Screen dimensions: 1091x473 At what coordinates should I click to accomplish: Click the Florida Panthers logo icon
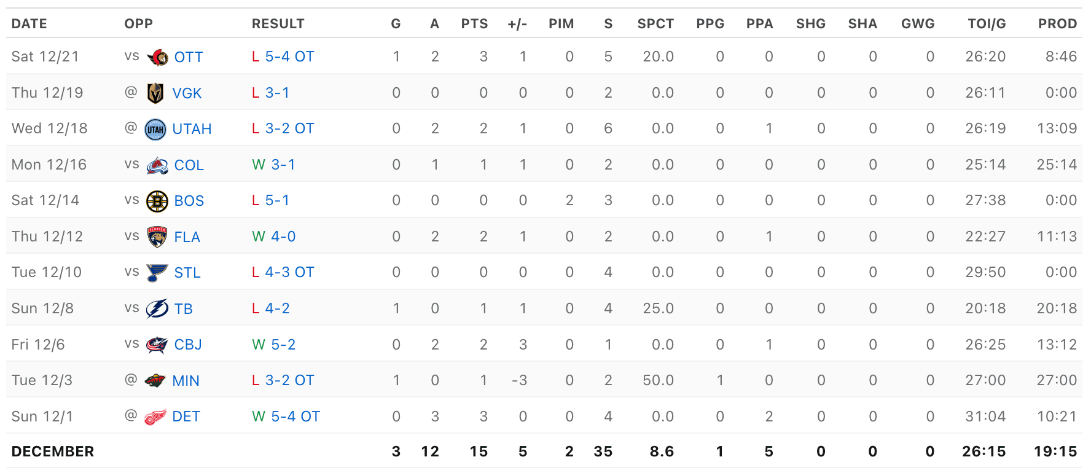pyautogui.click(x=157, y=237)
